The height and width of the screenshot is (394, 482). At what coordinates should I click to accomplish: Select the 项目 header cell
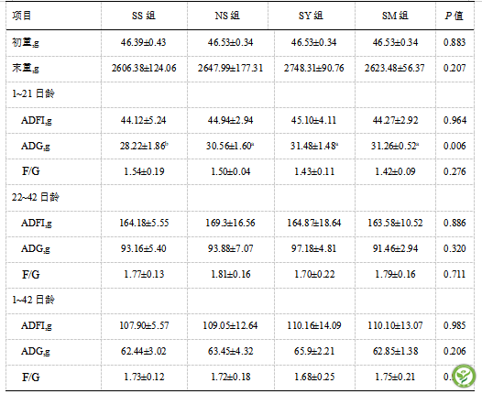point(22,16)
